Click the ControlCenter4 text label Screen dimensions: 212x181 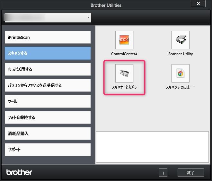tap(124, 54)
